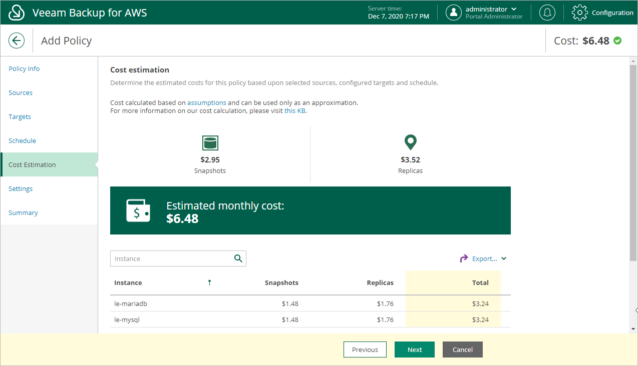Sort by the Total column header
The width and height of the screenshot is (638, 366).
pyautogui.click(x=480, y=282)
